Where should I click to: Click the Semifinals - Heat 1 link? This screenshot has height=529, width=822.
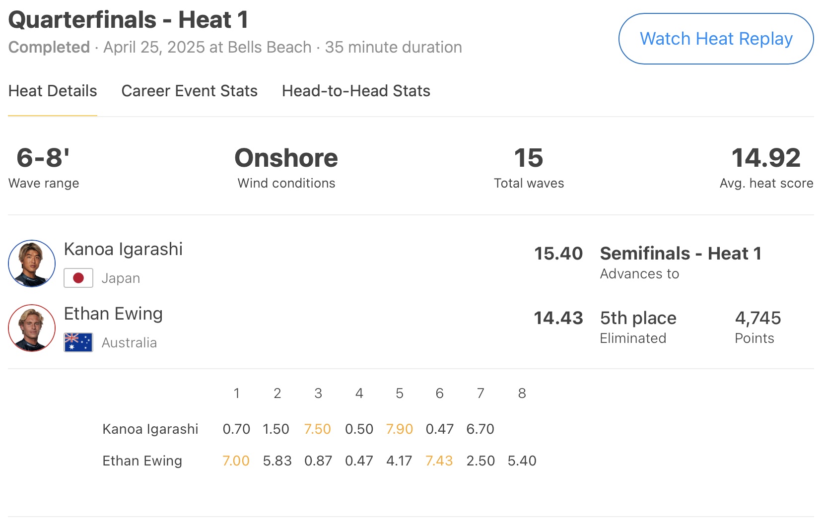pos(680,254)
